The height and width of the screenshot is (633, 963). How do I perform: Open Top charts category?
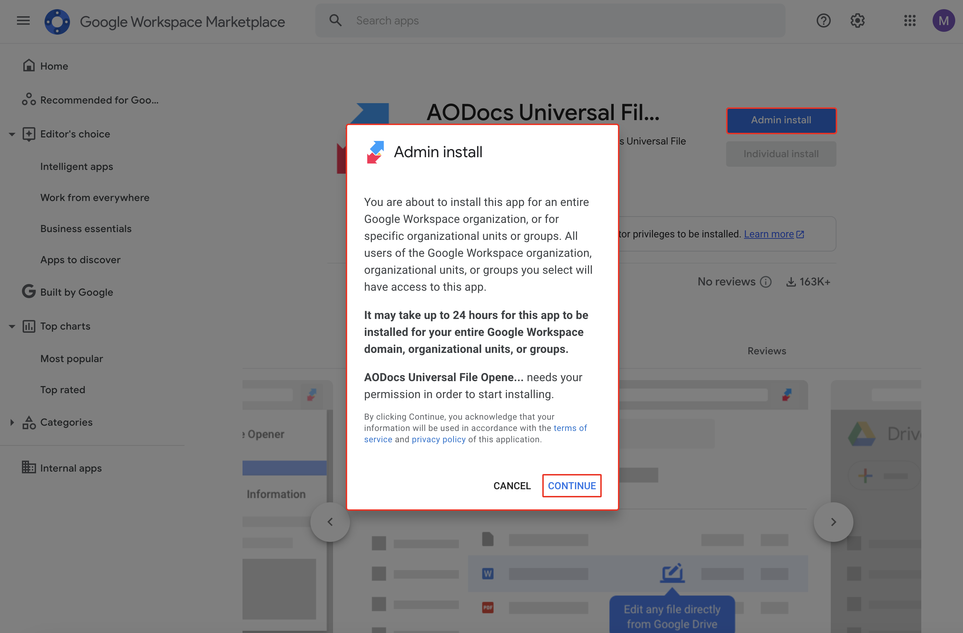pyautogui.click(x=65, y=326)
